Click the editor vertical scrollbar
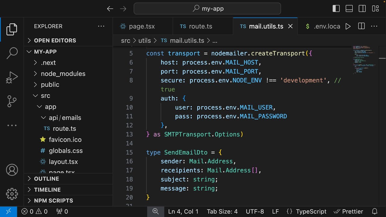This screenshot has width=386, height=217. point(382,127)
